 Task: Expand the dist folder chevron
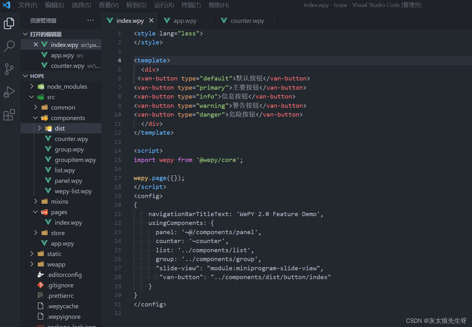(39, 128)
